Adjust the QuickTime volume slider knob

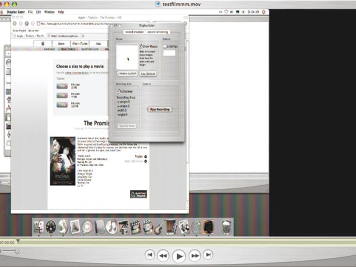17,251
